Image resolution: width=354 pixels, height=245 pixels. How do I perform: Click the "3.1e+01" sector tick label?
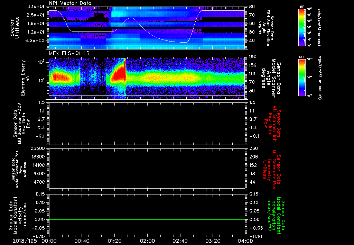[36, 7]
